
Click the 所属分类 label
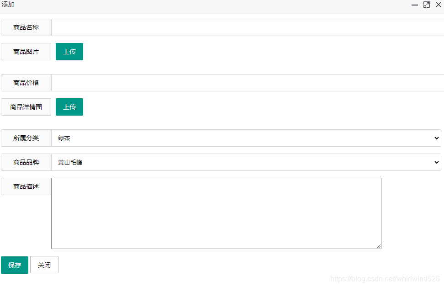tap(26, 138)
